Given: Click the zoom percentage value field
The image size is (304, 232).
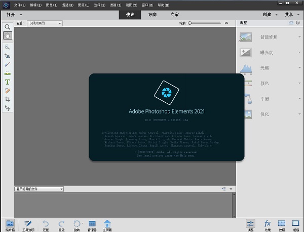Looking at the screenshot, I should pos(226,23).
